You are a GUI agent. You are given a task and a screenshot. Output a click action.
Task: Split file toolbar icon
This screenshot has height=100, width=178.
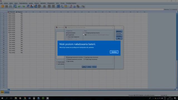[58, 6]
